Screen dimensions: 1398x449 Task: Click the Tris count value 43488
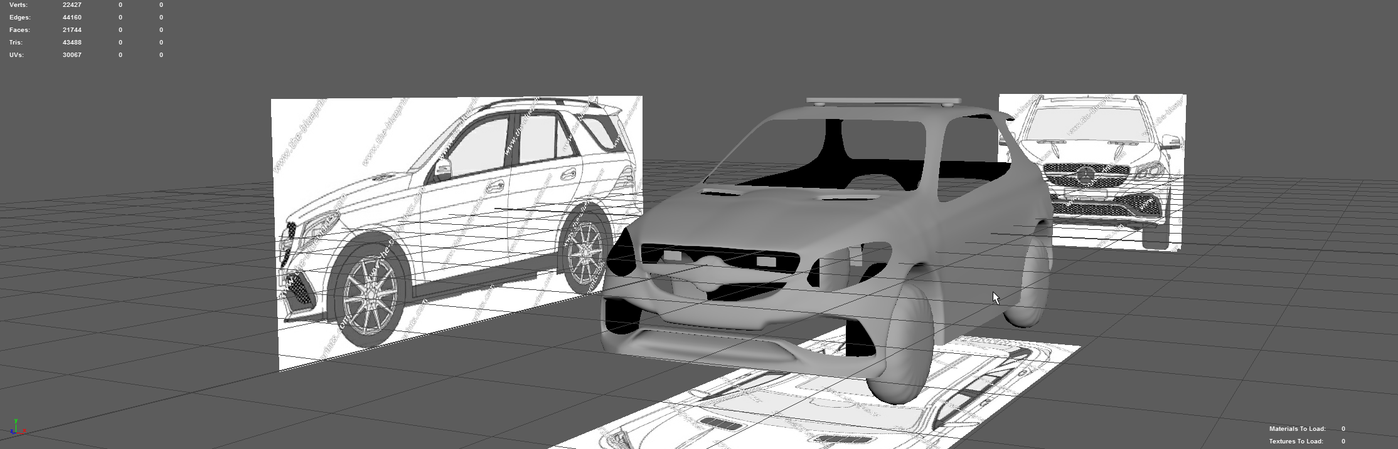[72, 43]
